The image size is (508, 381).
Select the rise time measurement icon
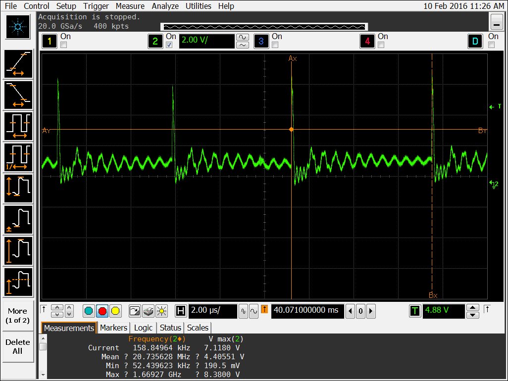click(18, 64)
